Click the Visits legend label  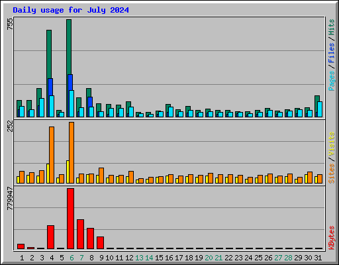(332, 144)
